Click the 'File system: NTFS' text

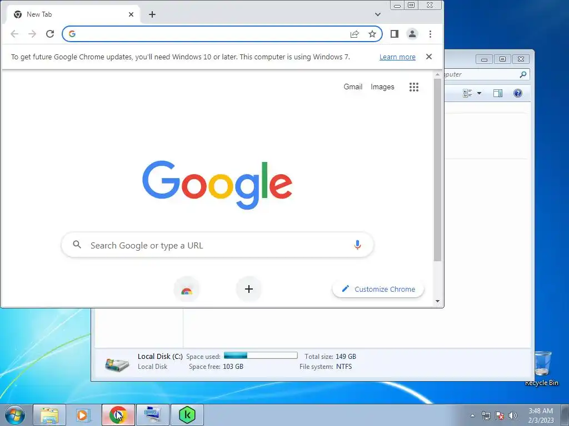(326, 367)
